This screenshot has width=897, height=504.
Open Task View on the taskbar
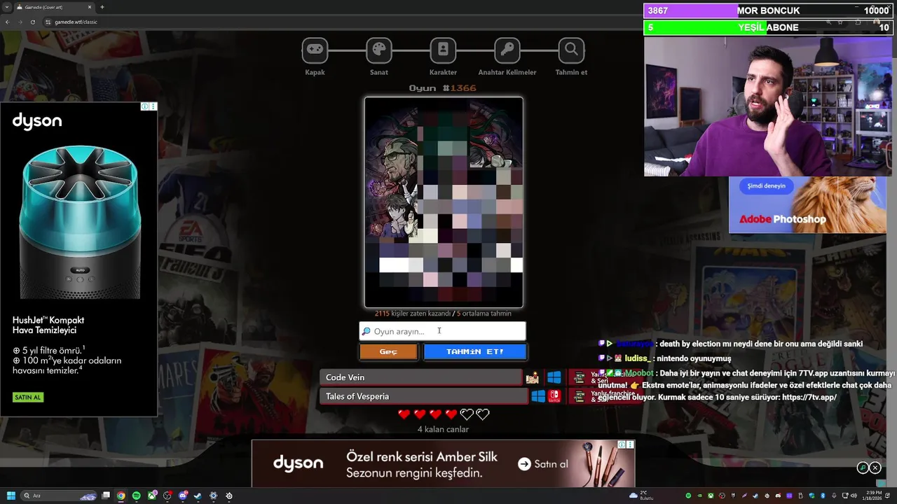tap(106, 496)
